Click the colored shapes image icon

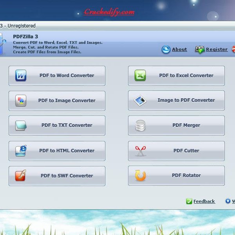21,100
